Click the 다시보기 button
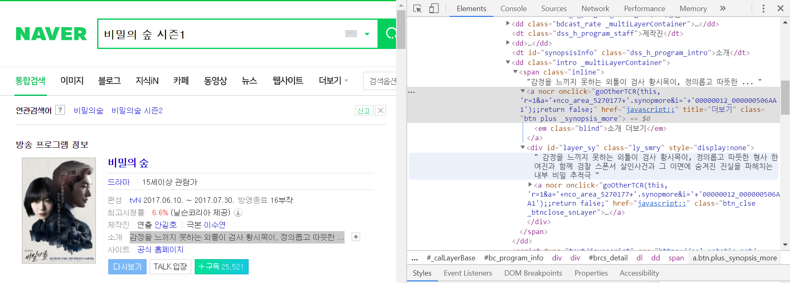This screenshot has height=283, width=790. pos(127,267)
